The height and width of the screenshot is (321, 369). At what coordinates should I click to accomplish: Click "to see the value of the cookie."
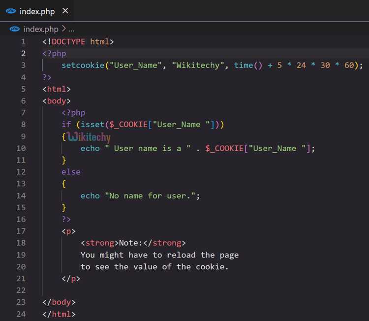coord(154,267)
